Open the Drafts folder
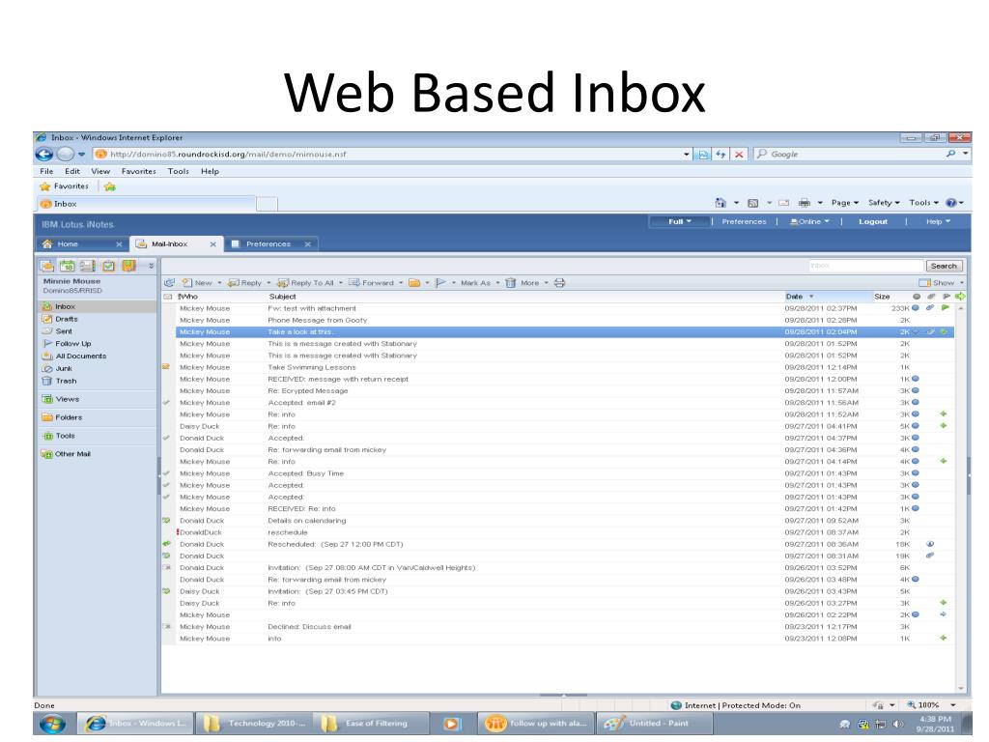This screenshot has width=989, height=742. point(67,319)
